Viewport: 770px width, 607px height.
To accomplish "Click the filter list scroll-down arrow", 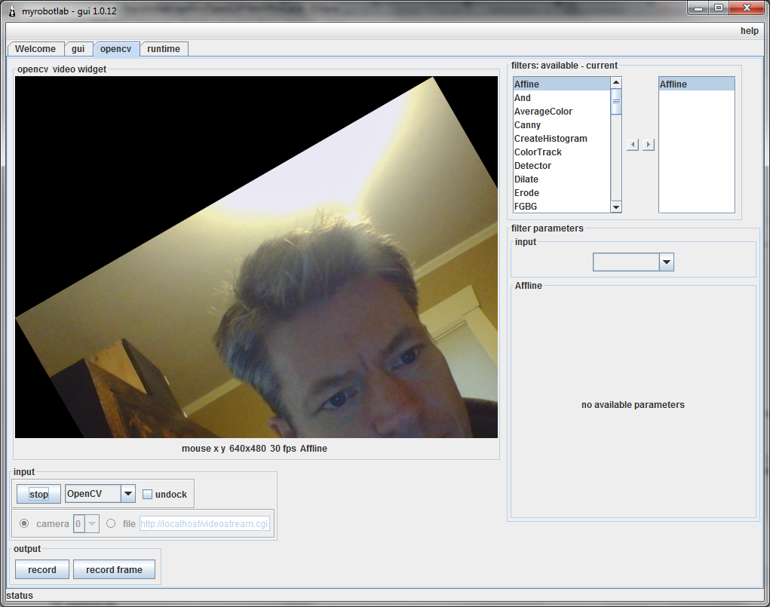I will click(616, 207).
